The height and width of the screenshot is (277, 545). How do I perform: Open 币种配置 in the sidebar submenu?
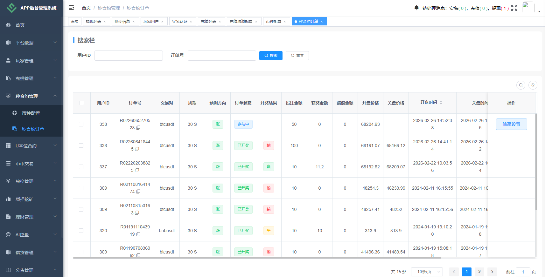[x=31, y=113]
